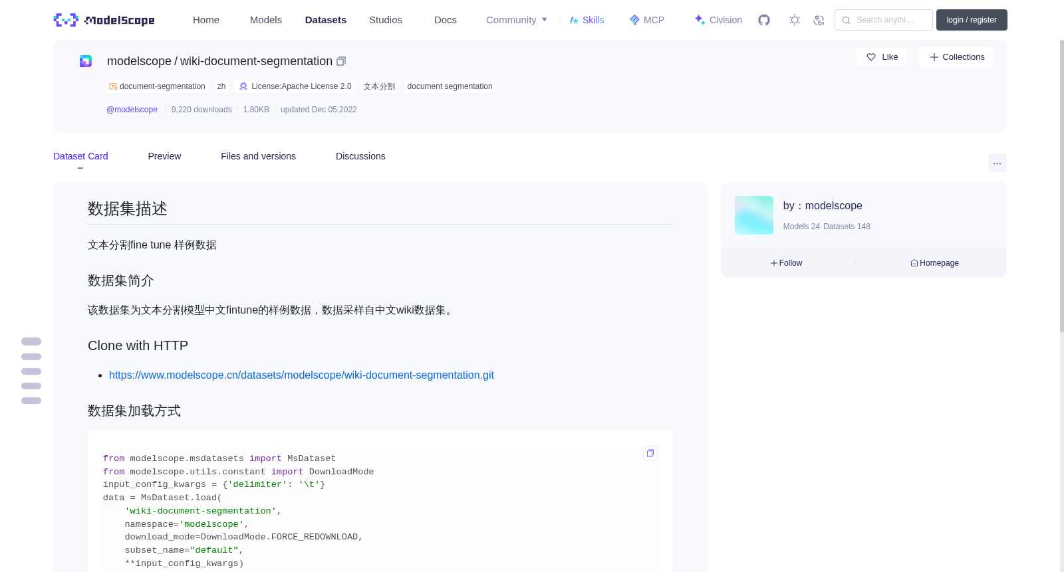Open the git clone HTTP URL link
The height and width of the screenshot is (572, 1064).
301,375
